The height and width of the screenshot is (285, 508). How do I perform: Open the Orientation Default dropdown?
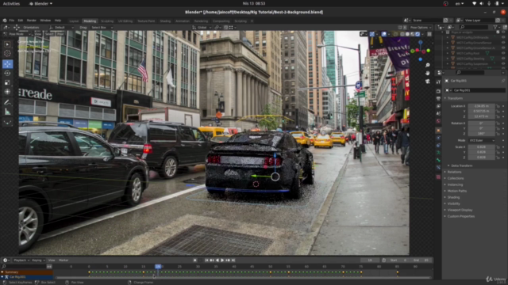[x=62, y=28]
